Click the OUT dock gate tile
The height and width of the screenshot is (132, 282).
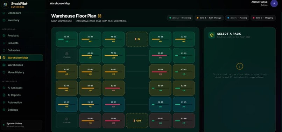(x=137, y=121)
